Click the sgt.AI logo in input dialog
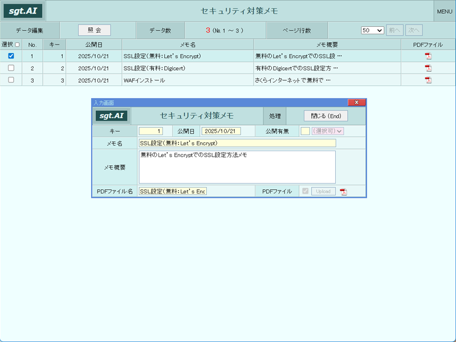Screen dimensions: 456x342 [x=111, y=116]
